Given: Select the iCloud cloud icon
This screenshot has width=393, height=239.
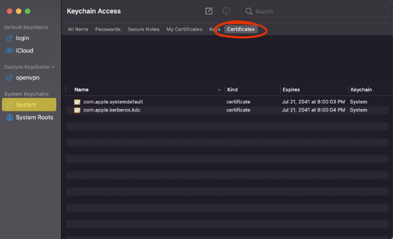Looking at the screenshot, I should coord(9,51).
